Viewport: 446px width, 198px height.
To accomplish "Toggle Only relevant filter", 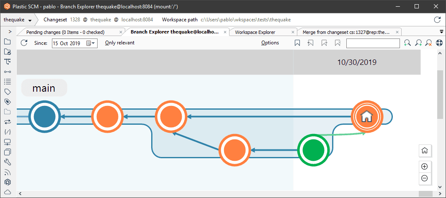I will (x=120, y=43).
